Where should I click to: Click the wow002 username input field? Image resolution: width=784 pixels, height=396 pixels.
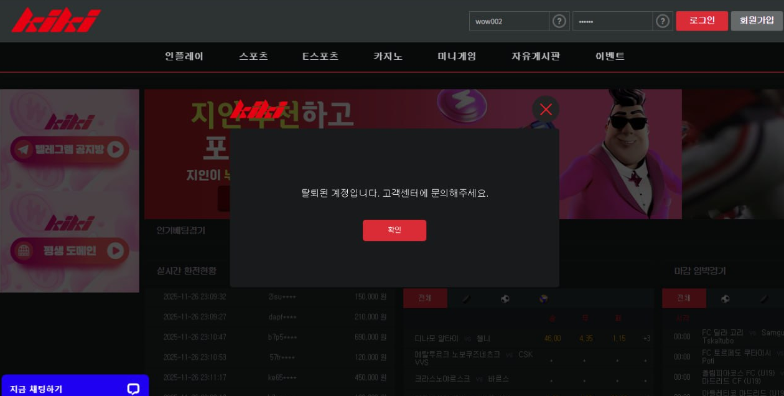pyautogui.click(x=510, y=21)
